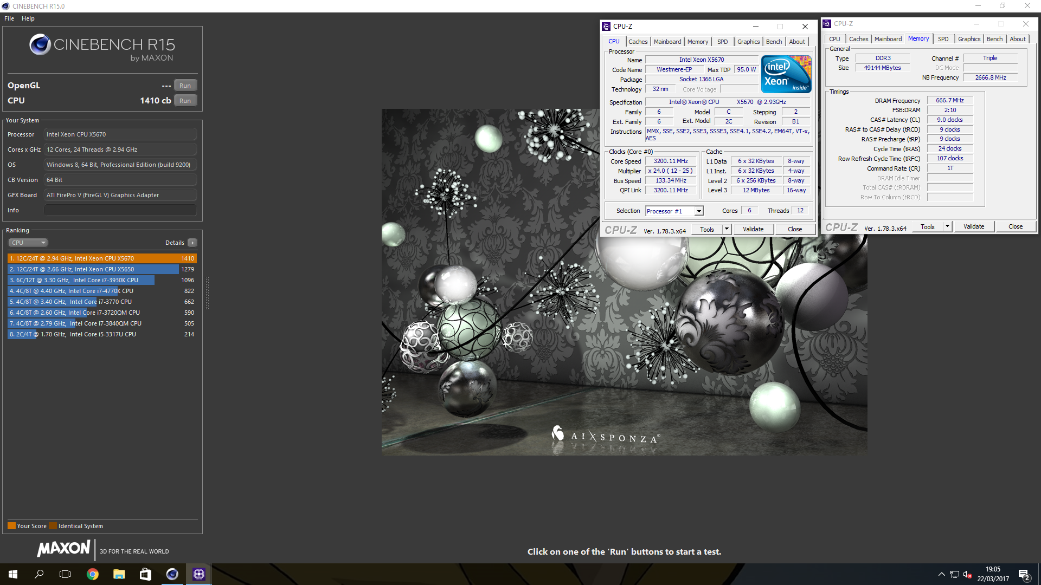Open the Windows Start menu
This screenshot has width=1041, height=585.
(x=13, y=574)
